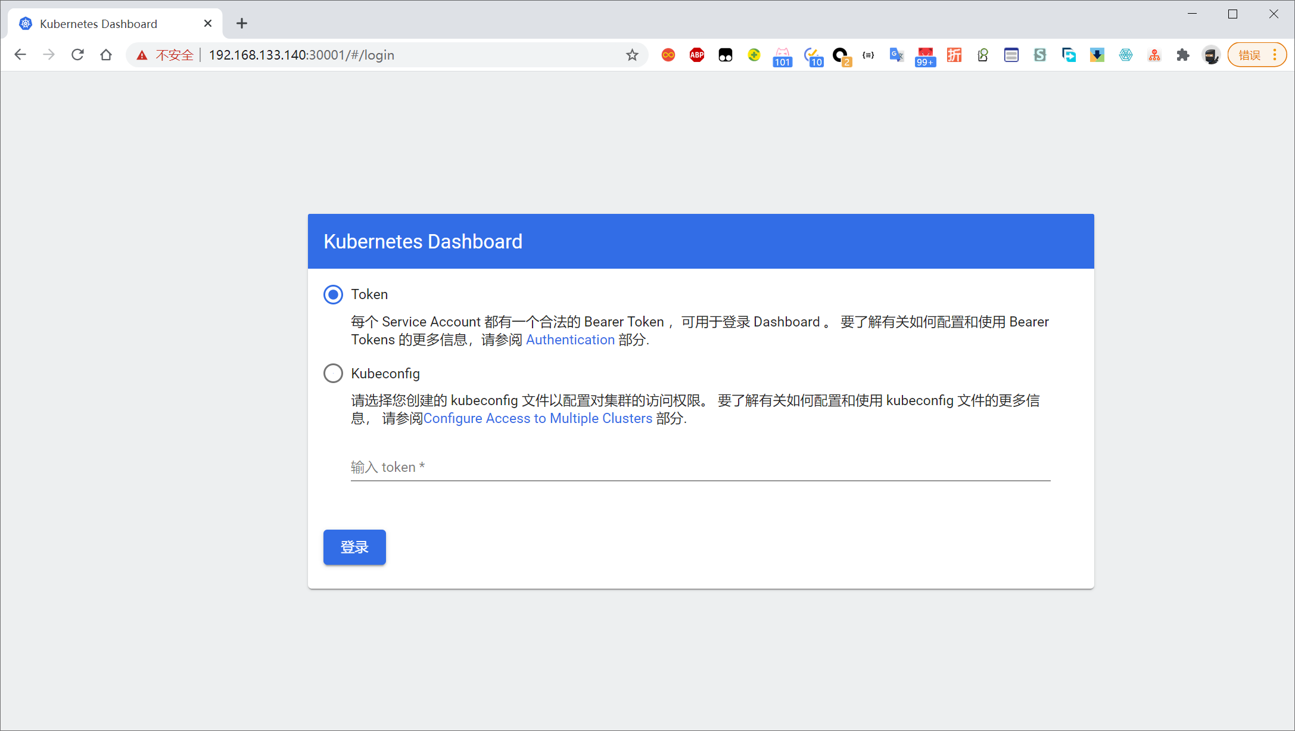This screenshot has width=1295, height=731.
Task: Reload the Kubernetes Dashboard page
Action: (77, 55)
